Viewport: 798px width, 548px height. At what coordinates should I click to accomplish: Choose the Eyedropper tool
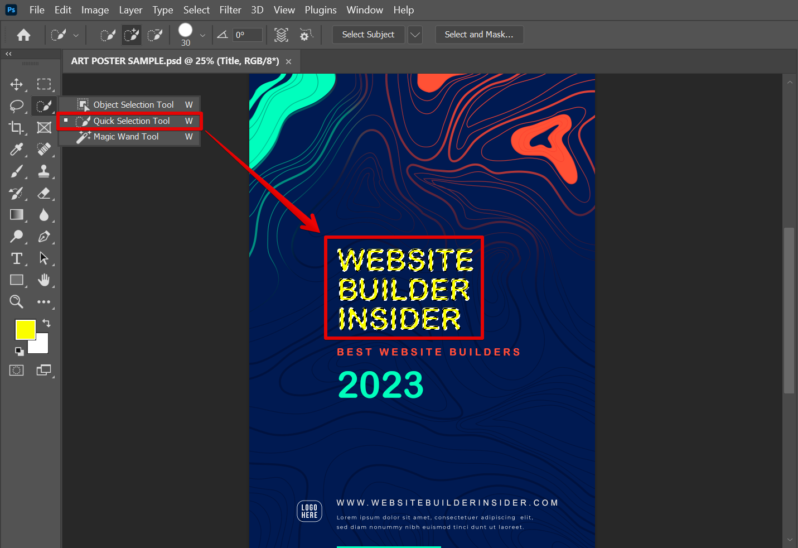16,150
